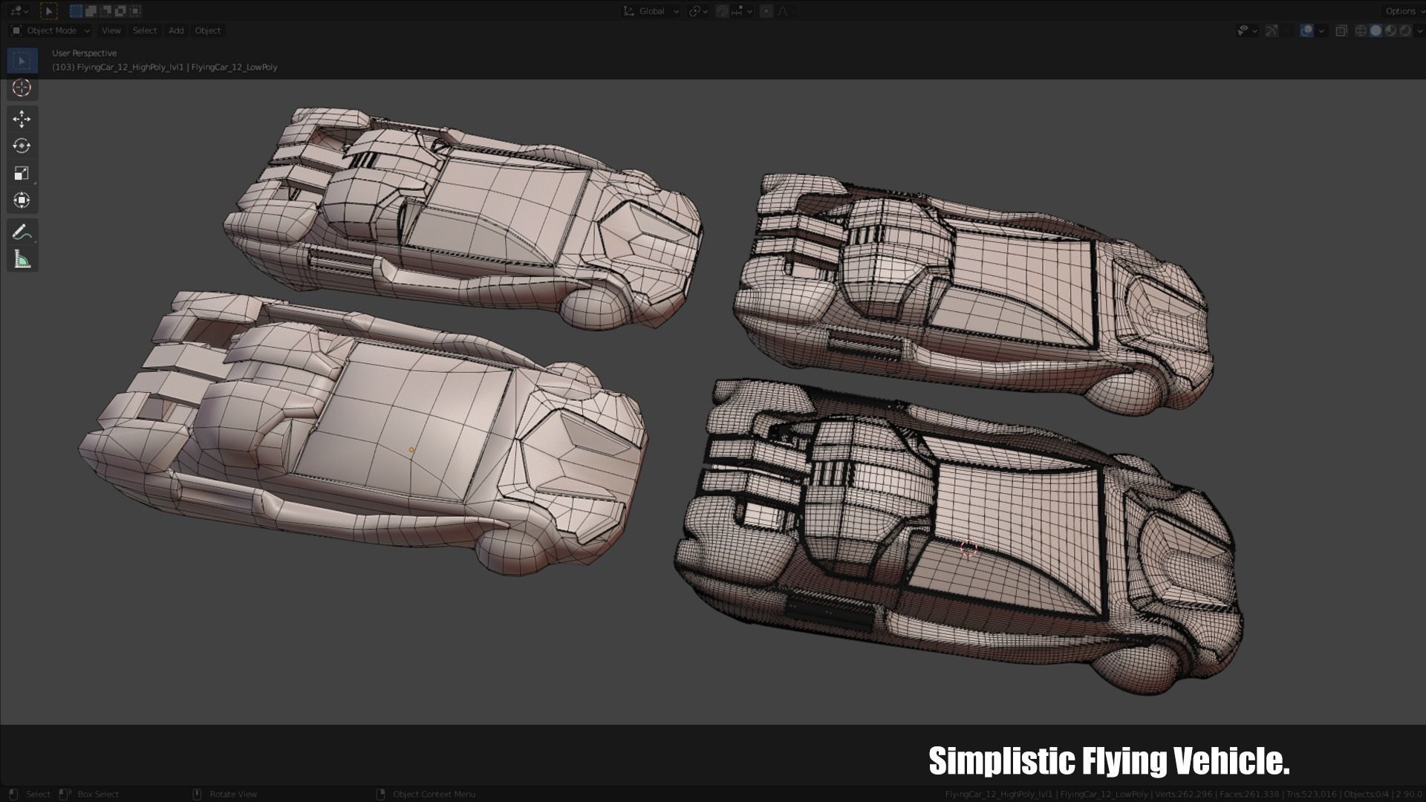The width and height of the screenshot is (1426, 802).
Task: Open the Object menu
Action: 207,30
